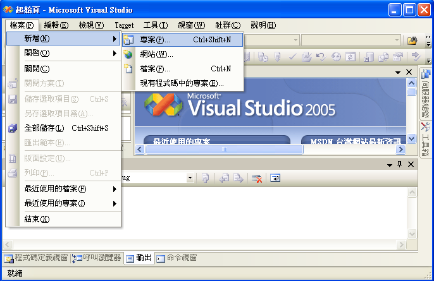Open the output source combo box

pos(158,178)
